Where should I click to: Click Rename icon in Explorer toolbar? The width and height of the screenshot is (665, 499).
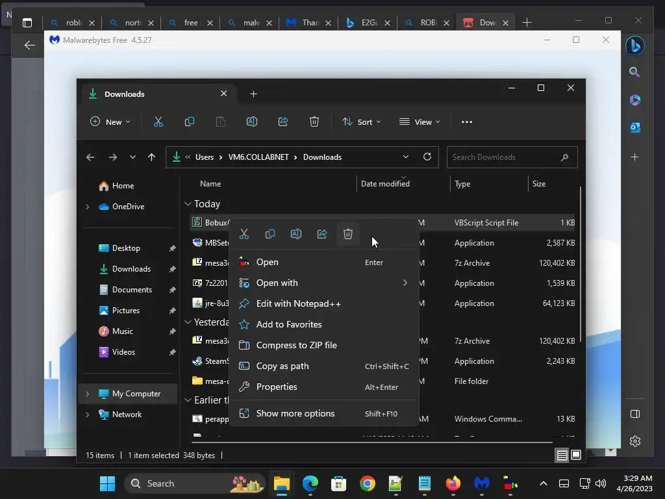[252, 122]
